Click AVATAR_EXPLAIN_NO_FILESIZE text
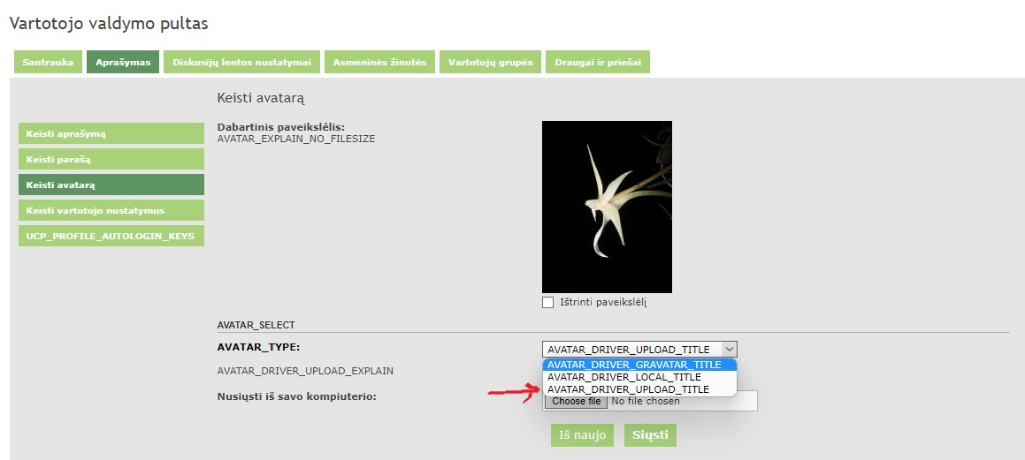 tap(296, 139)
